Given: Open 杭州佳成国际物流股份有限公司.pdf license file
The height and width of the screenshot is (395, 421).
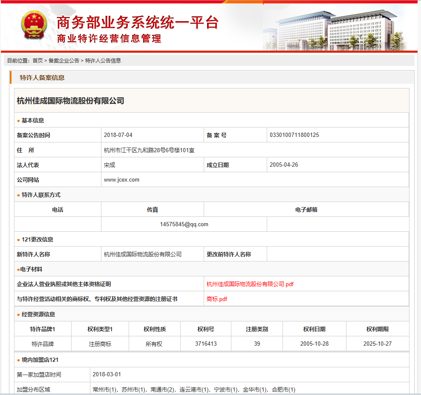Looking at the screenshot, I should [x=250, y=284].
